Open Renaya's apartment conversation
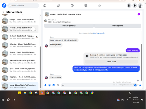 coord(20,54)
